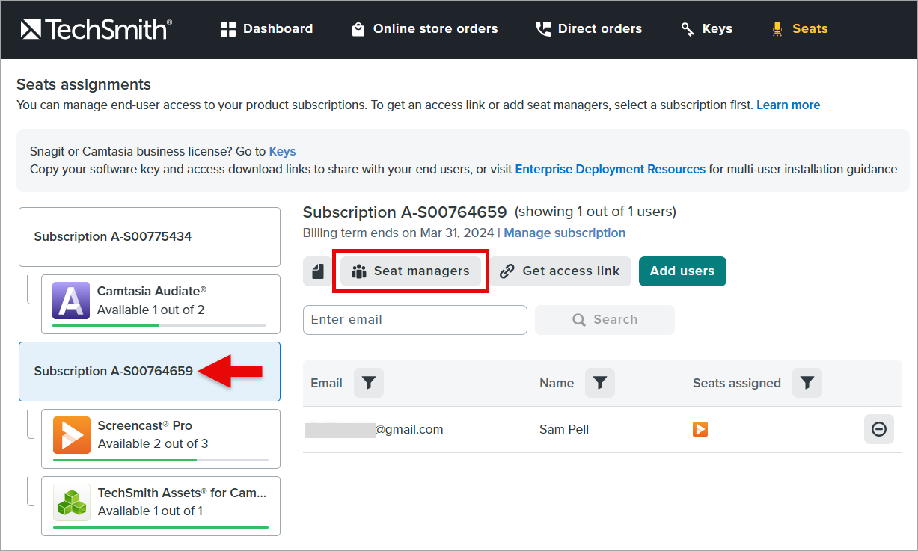Open the Name column filter

coord(599,383)
